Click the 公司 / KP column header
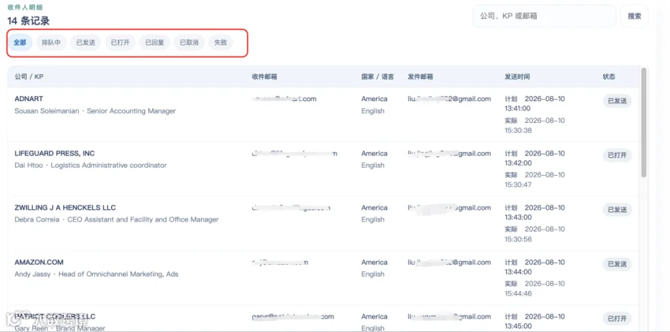The image size is (670, 332). (29, 77)
